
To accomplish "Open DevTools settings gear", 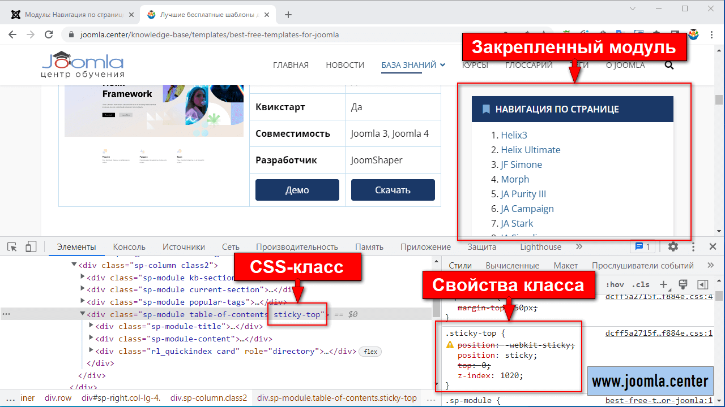I will 673,246.
